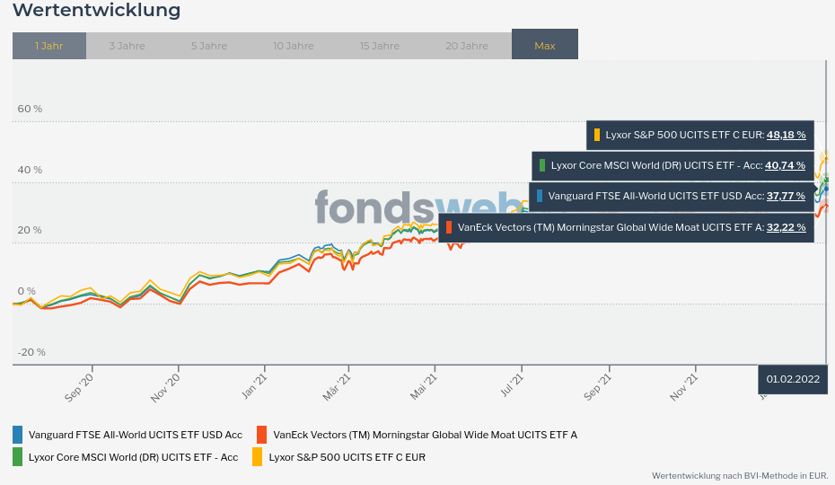Click the orange VanEck legend color swatch
Viewport: 835px width, 485px height.
(262, 435)
